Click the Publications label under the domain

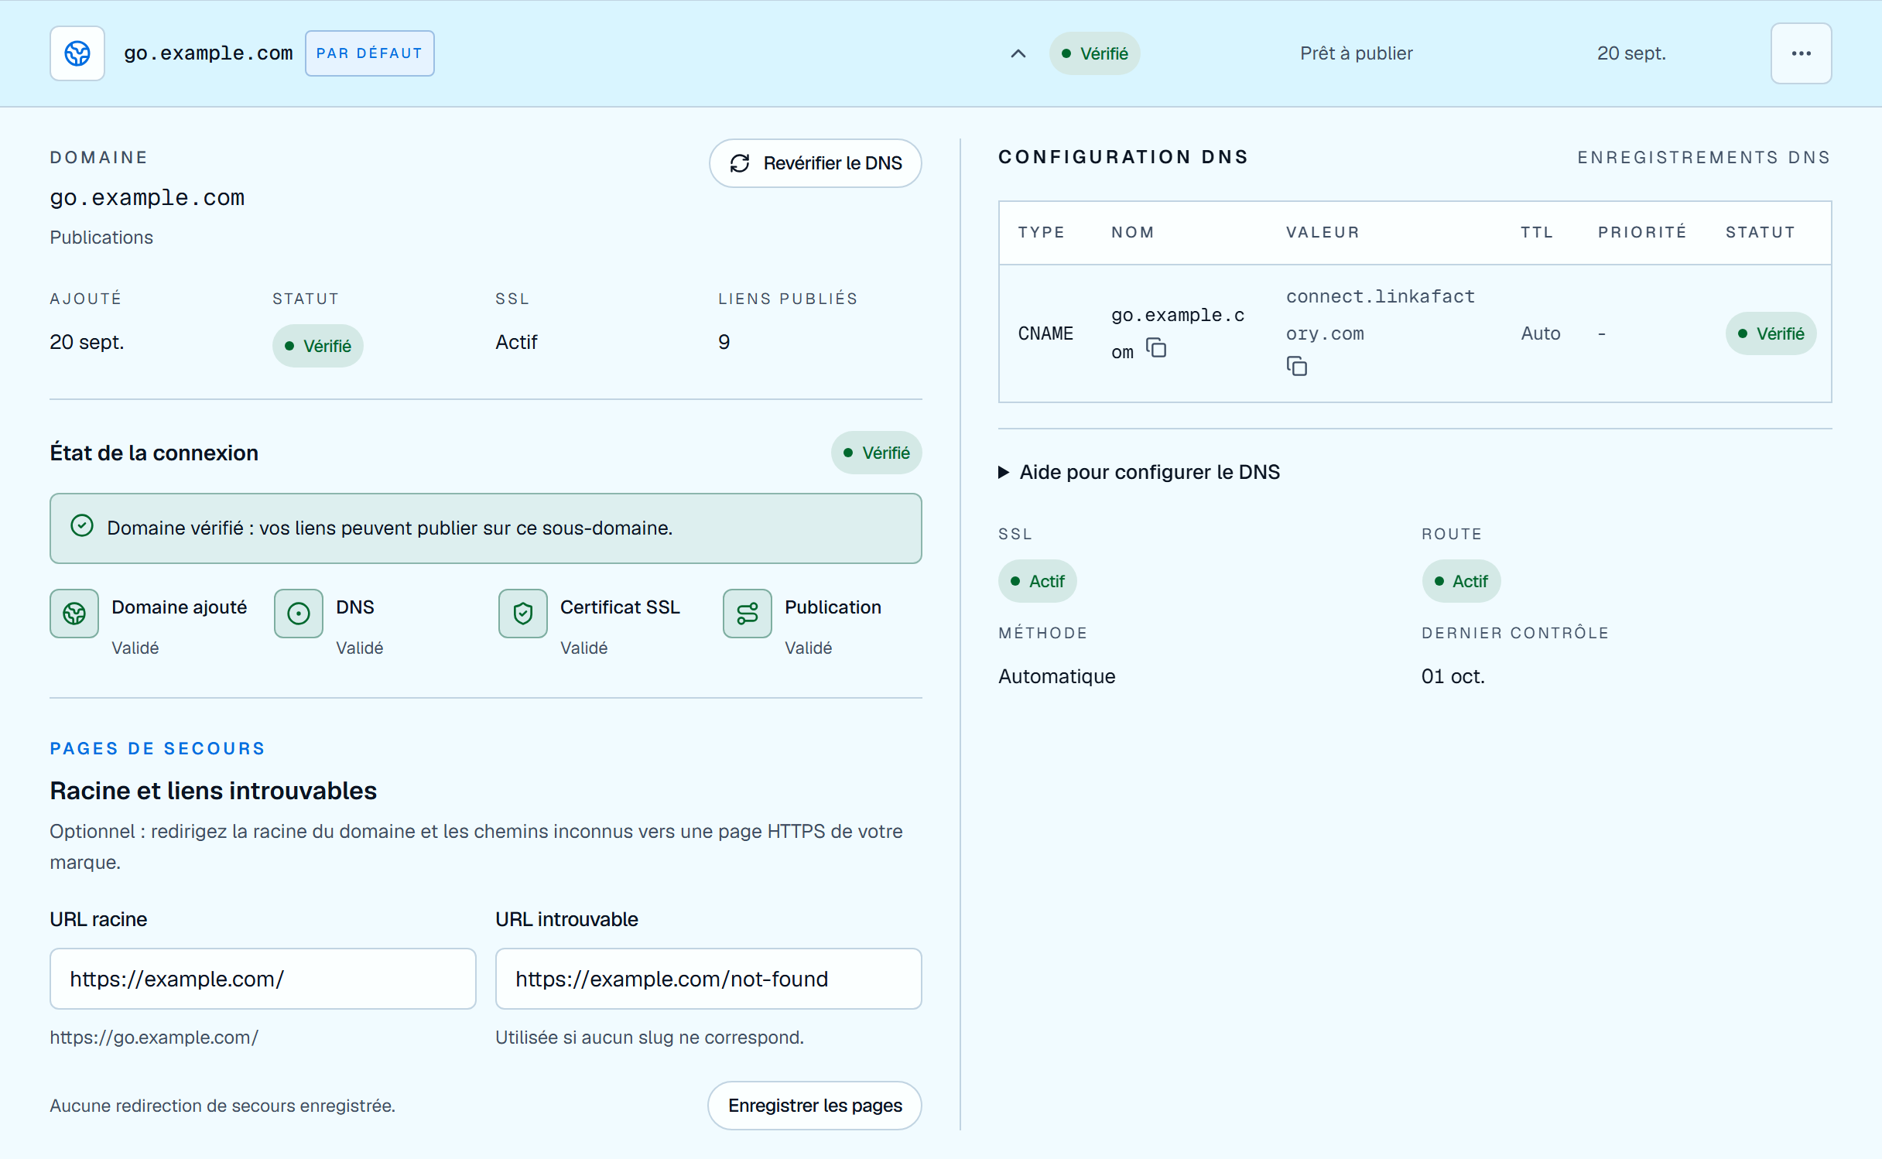tap(101, 238)
